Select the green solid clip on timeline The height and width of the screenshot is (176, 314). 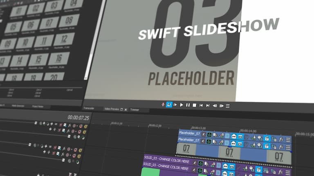(150, 172)
